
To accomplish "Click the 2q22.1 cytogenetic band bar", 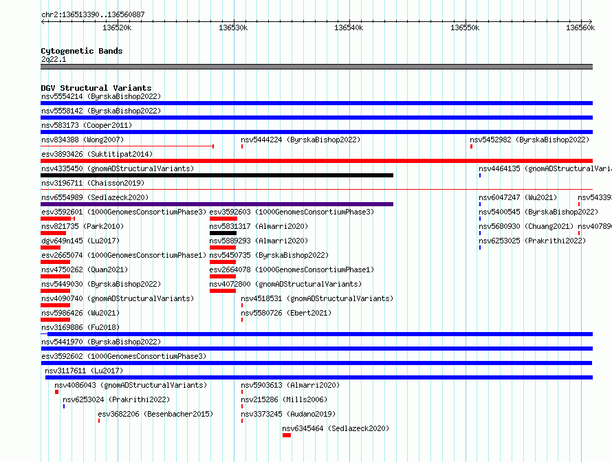I will pos(316,67).
